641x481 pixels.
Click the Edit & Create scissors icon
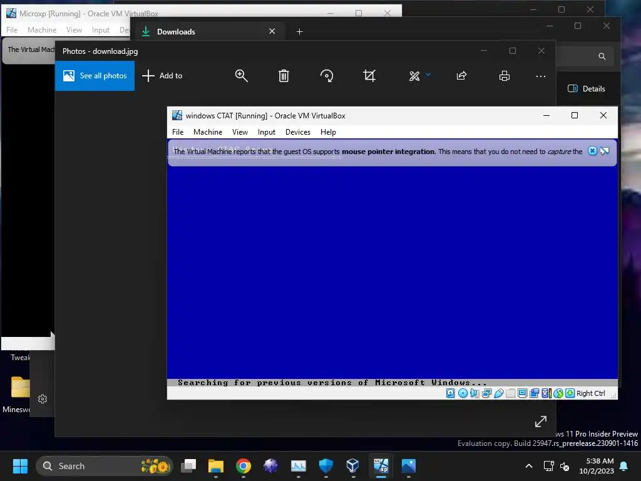(414, 76)
